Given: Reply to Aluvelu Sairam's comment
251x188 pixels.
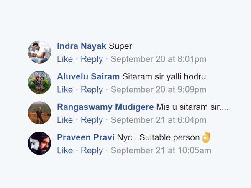Looking at the screenshot, I should pos(92,90).
